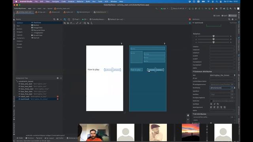This screenshot has width=253, height=142.
Task: Open ColorMyViews theme dropdown
Action: point(98,19)
